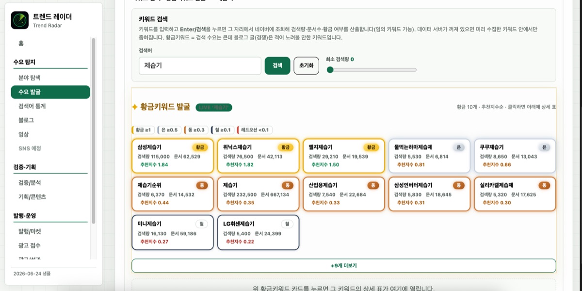This screenshot has height=291, width=582.
Task: Click the 황금 badge on the 삼성제습기 card
Action: click(200, 147)
